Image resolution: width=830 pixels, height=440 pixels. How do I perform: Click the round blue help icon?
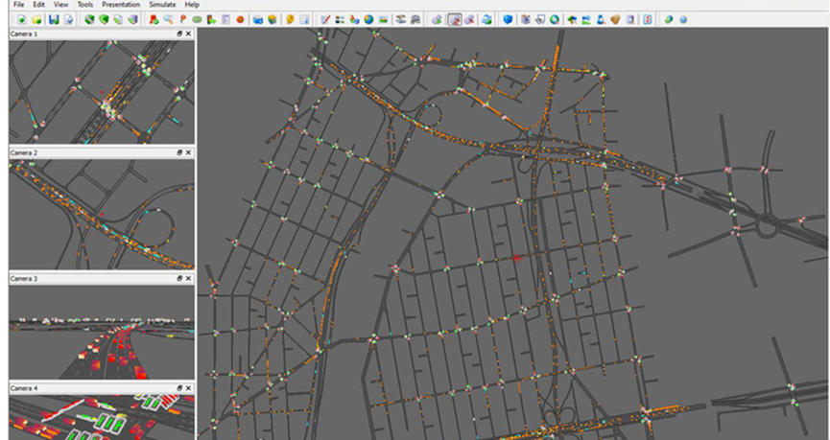pyautogui.click(x=683, y=19)
